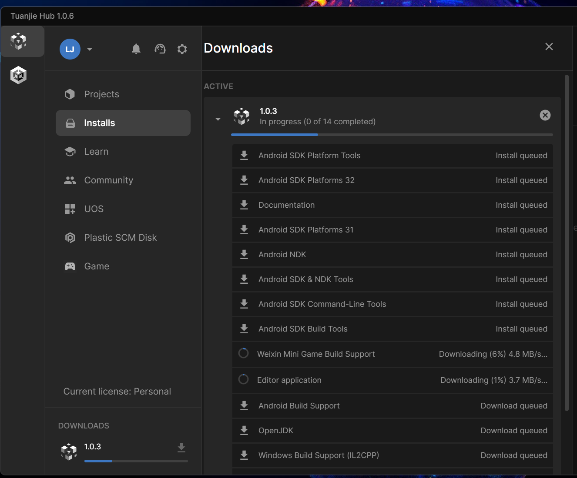Click spinner for Editor application
Viewport: 577px width, 478px height.
tap(244, 379)
